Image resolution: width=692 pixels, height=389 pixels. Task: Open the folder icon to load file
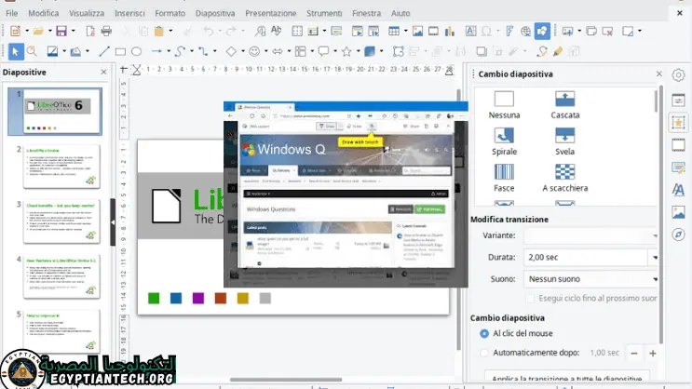38,31
